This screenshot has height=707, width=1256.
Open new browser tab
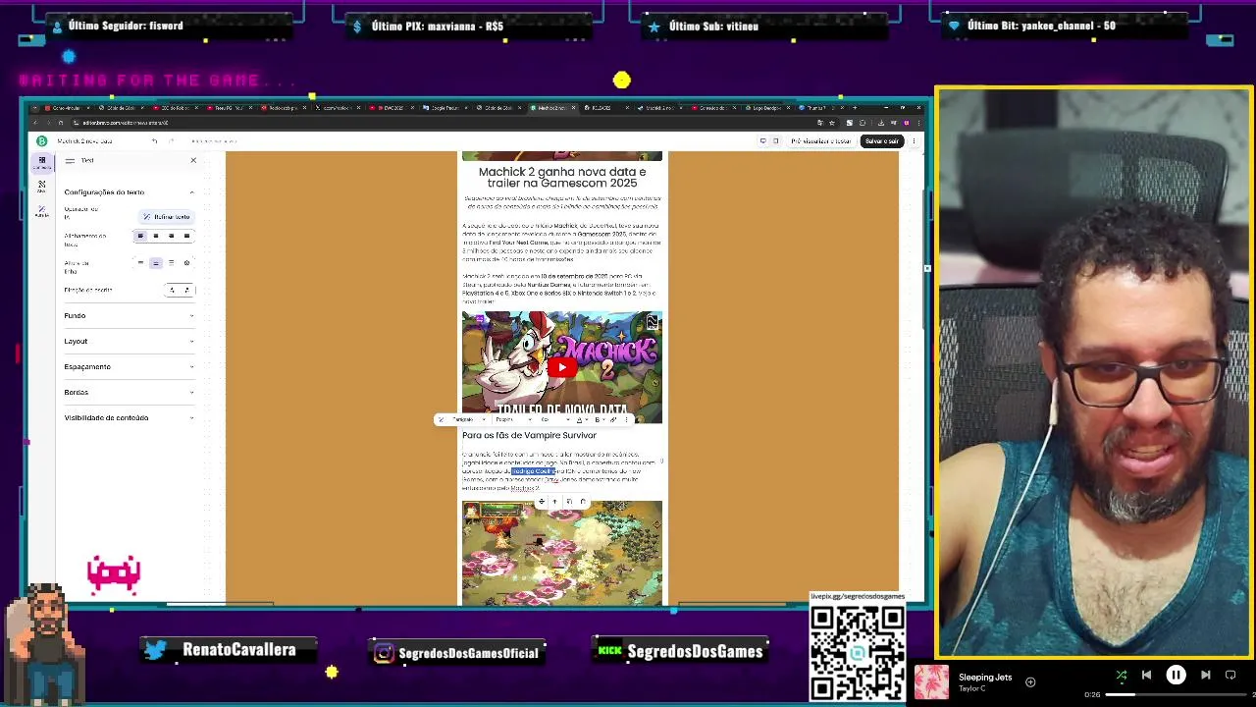tap(855, 108)
